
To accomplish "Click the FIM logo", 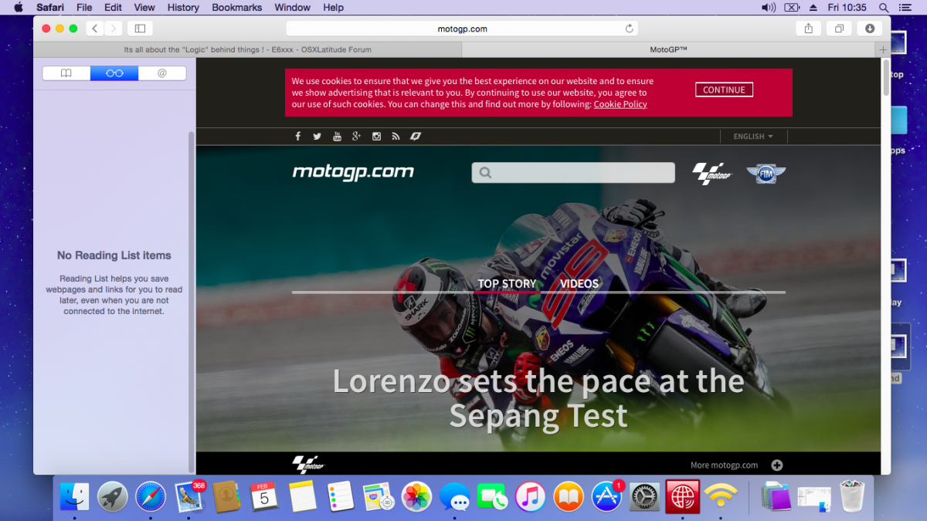I will coord(766,174).
